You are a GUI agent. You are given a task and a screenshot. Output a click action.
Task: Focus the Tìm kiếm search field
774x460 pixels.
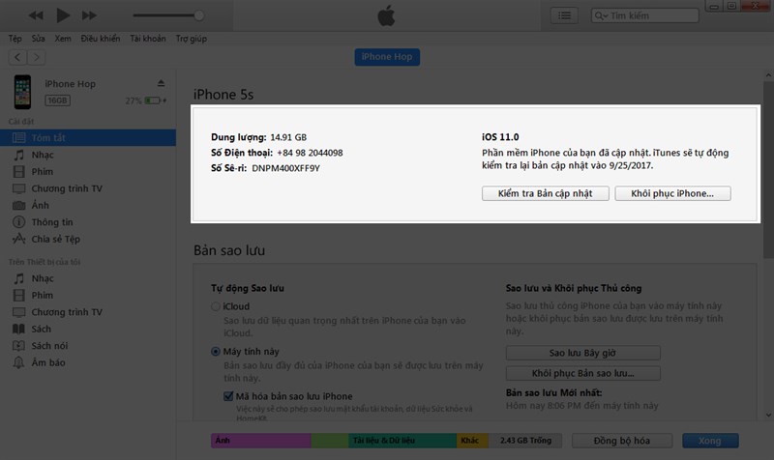click(x=644, y=15)
